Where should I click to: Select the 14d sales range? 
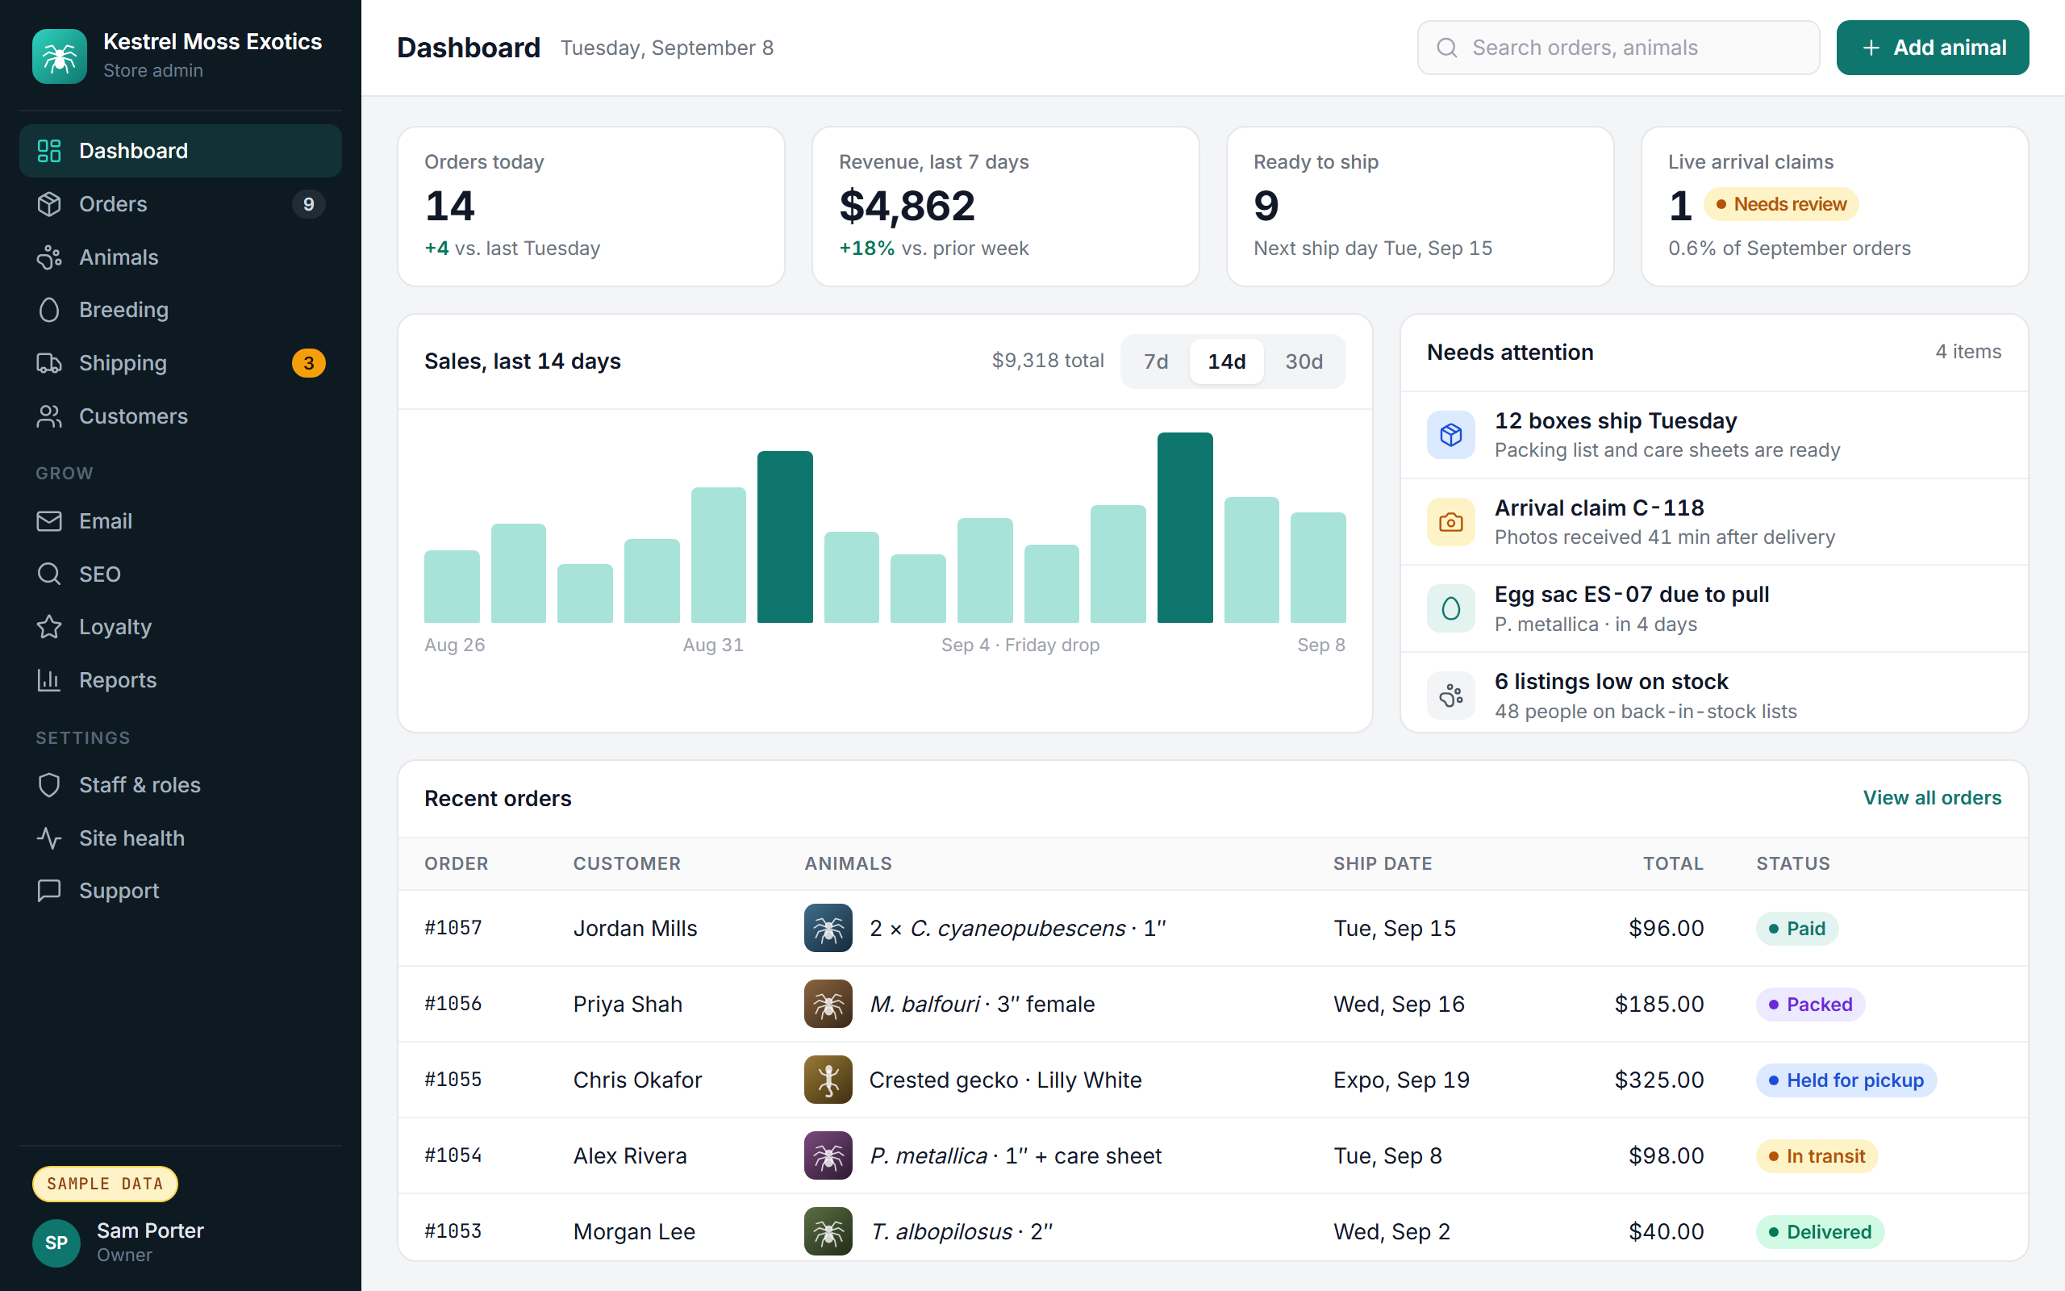(x=1226, y=361)
